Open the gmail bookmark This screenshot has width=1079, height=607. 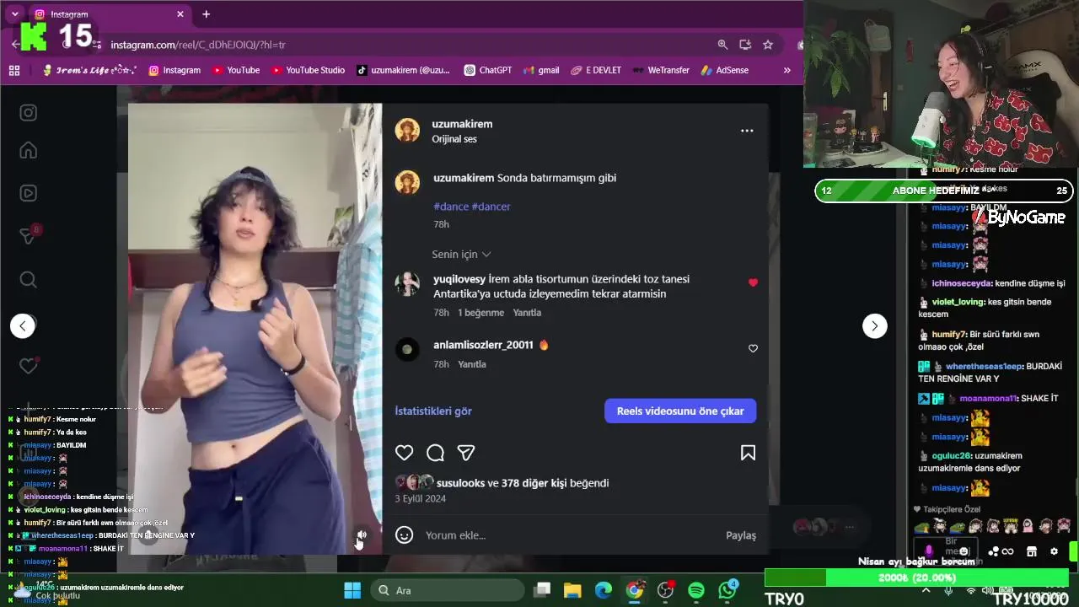coord(541,70)
